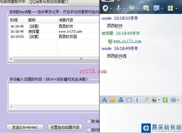This screenshot has width=182, height=133.
Task: Record voice message microphone icon in chat toolbar
Action: [137, 100]
